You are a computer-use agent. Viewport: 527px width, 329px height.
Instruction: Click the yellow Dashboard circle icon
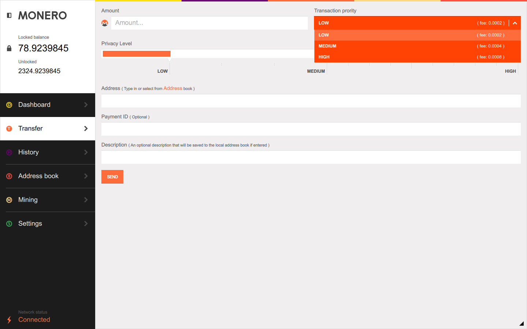9,105
